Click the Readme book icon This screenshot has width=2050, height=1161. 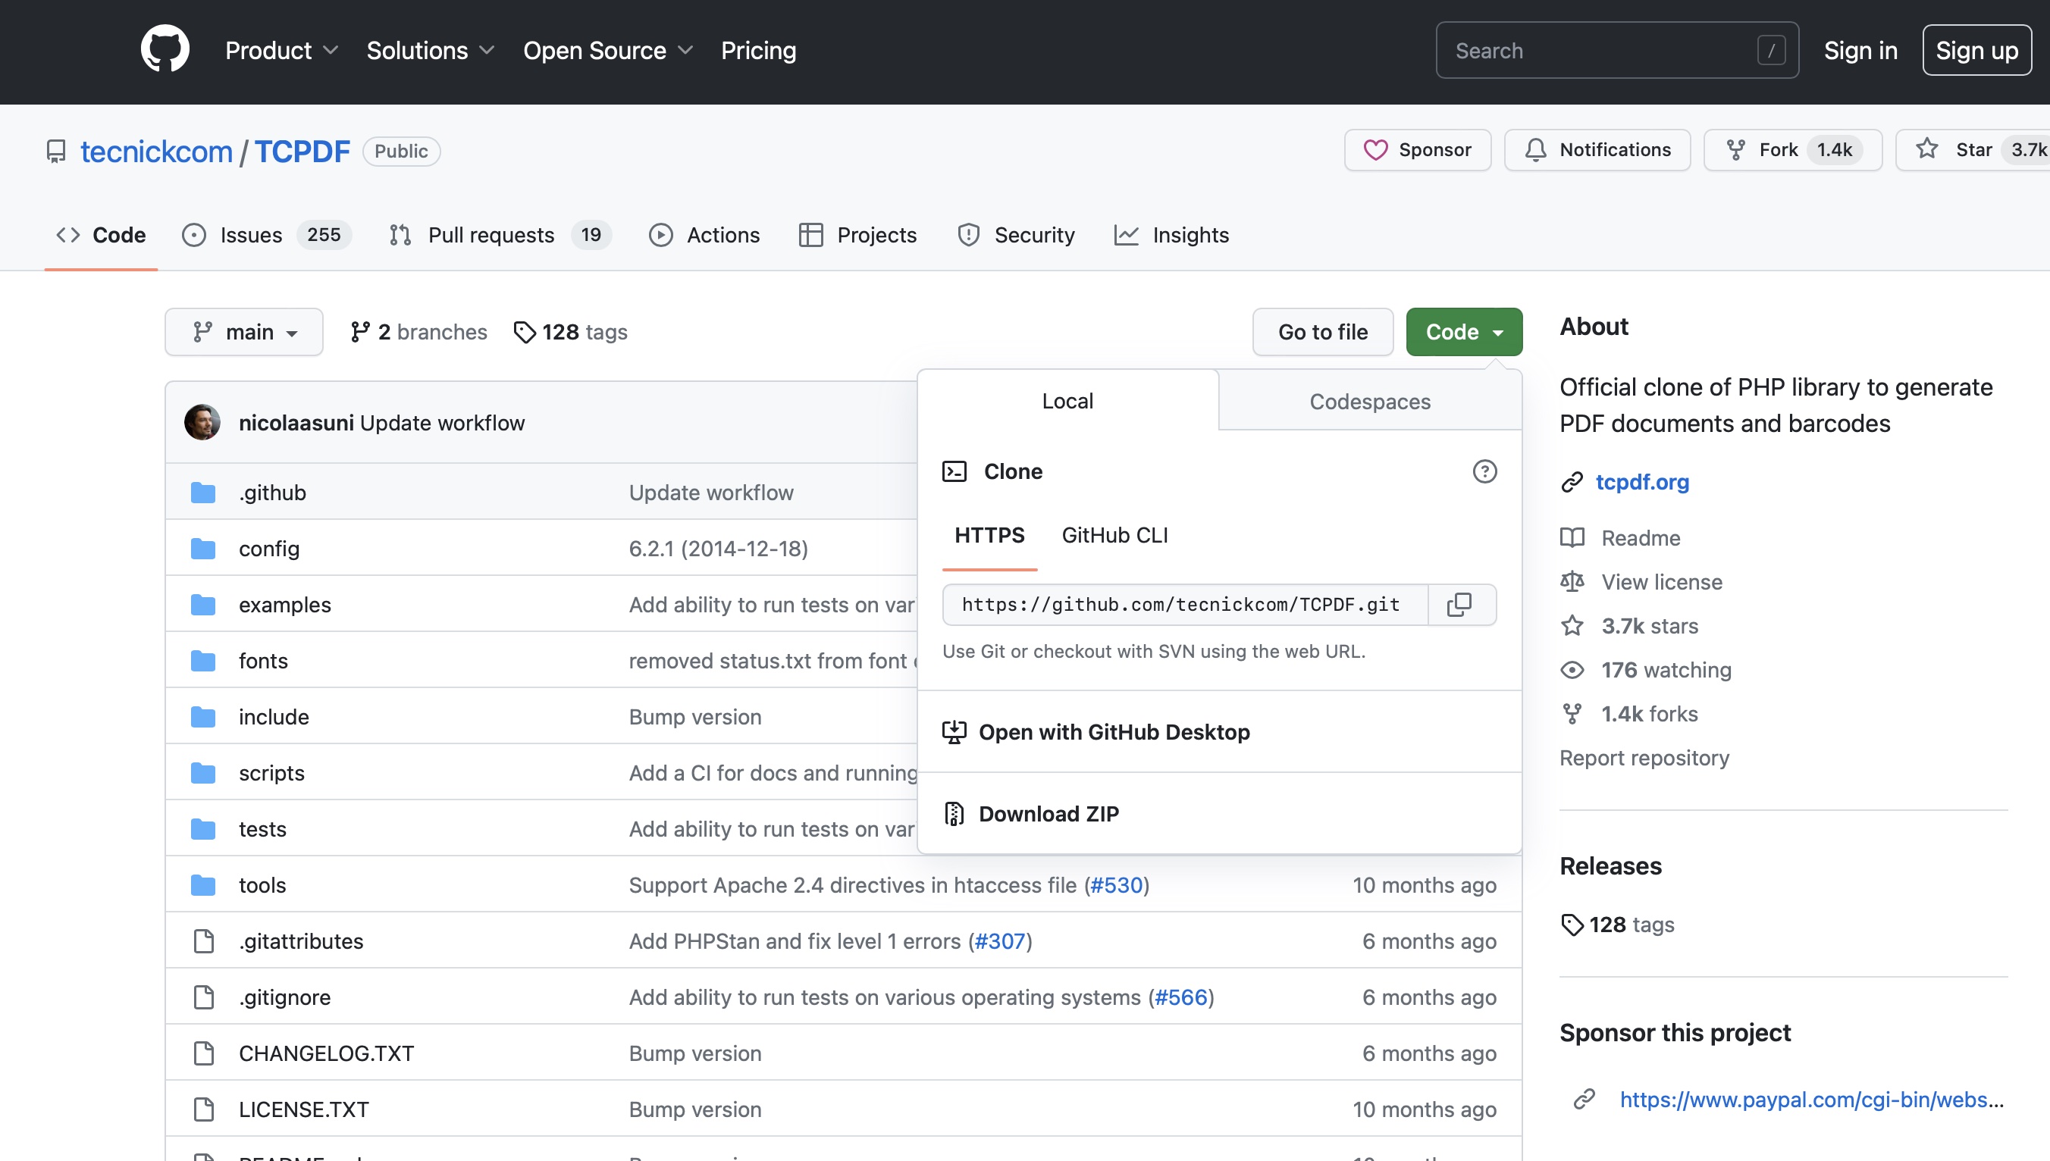click(1572, 538)
